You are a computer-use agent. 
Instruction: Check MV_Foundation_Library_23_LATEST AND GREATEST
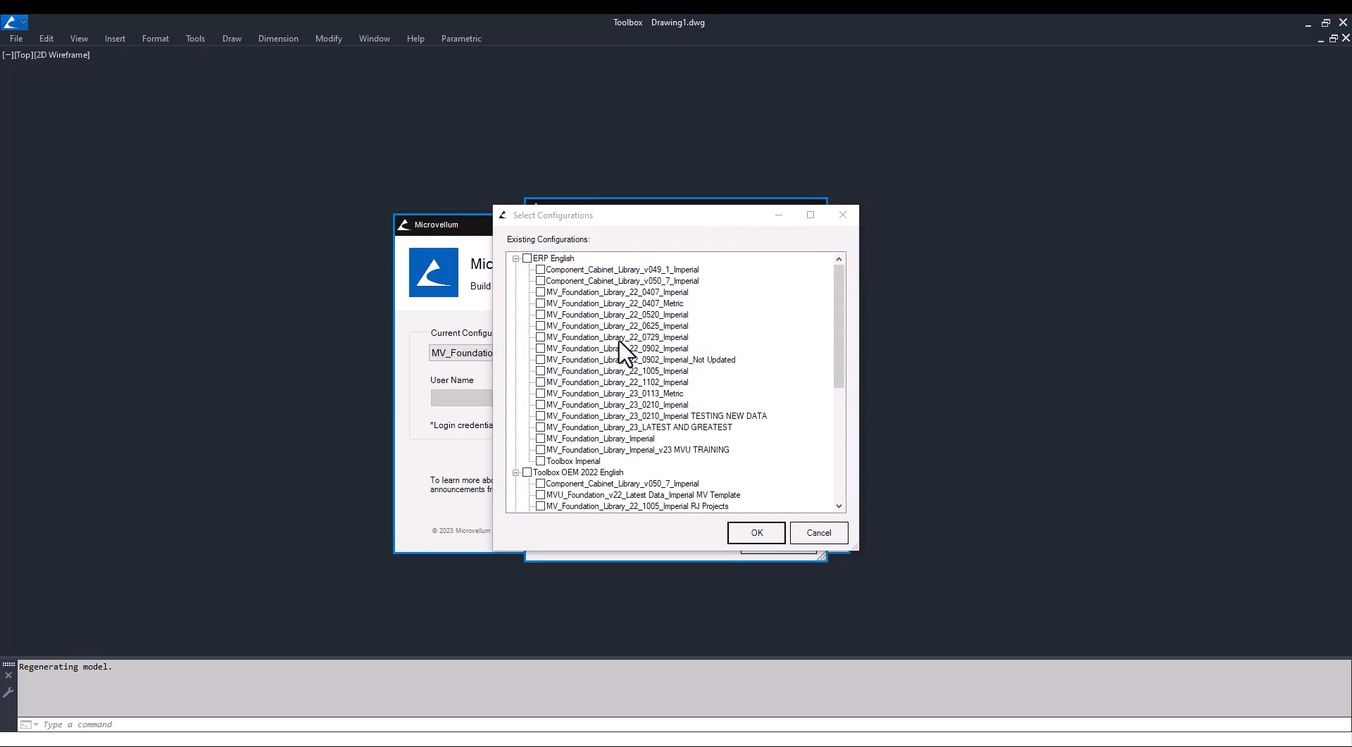[540, 427]
